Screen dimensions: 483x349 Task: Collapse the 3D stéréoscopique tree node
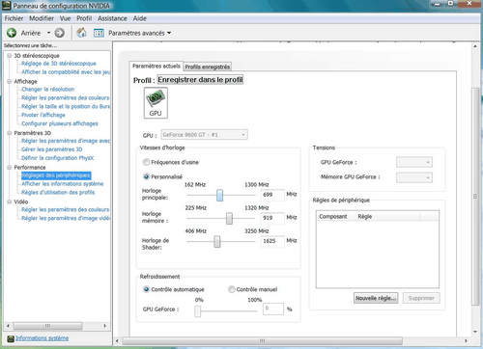(10, 56)
